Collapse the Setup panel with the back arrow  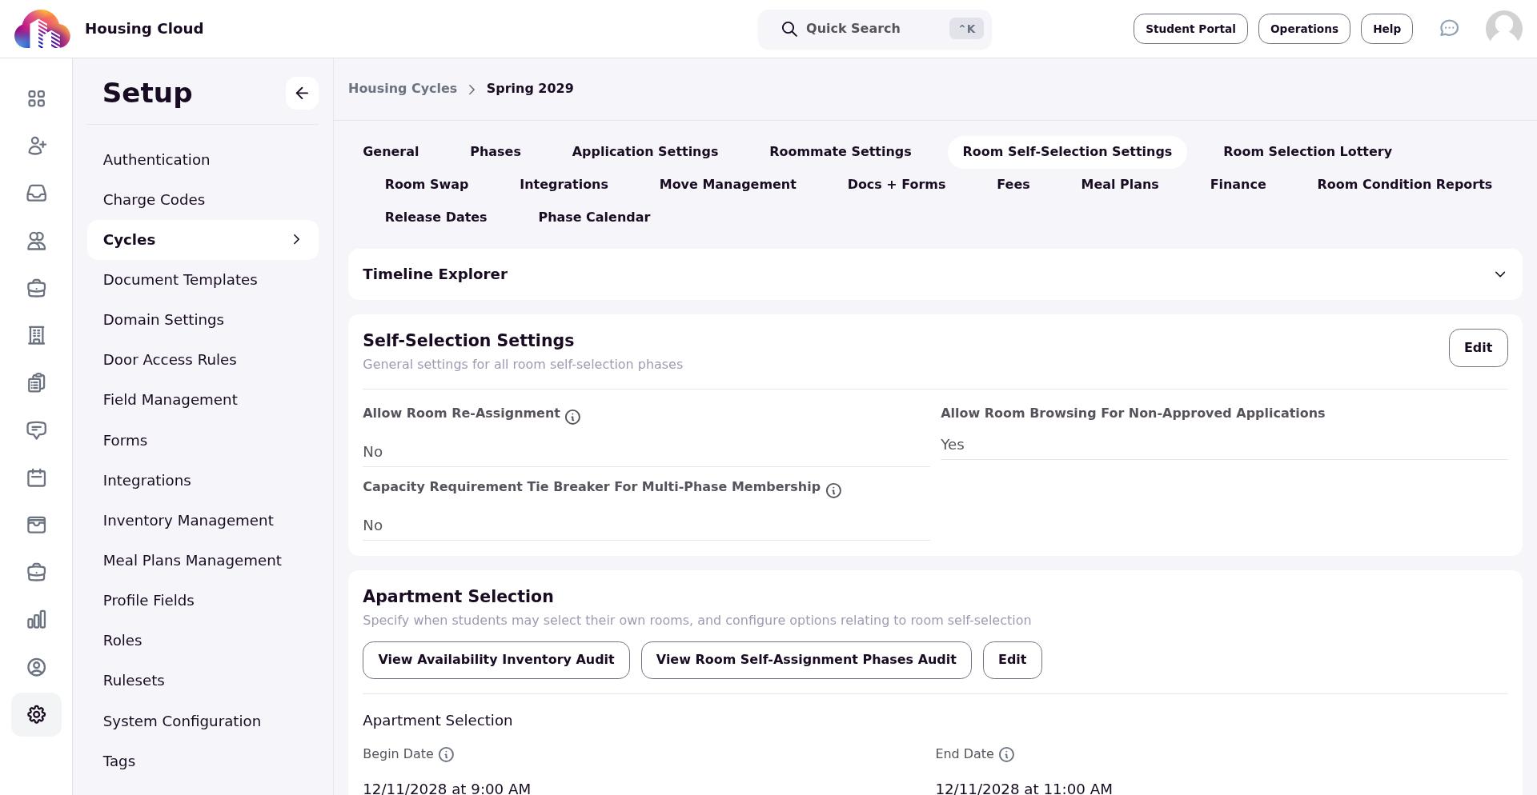302,93
